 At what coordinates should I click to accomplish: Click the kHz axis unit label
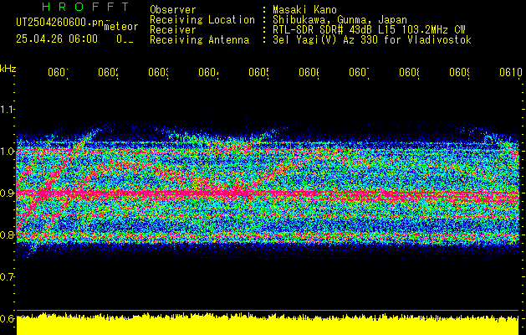click(8, 69)
